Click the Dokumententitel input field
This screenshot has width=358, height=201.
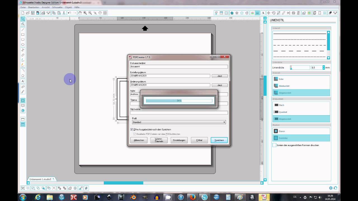(179, 67)
